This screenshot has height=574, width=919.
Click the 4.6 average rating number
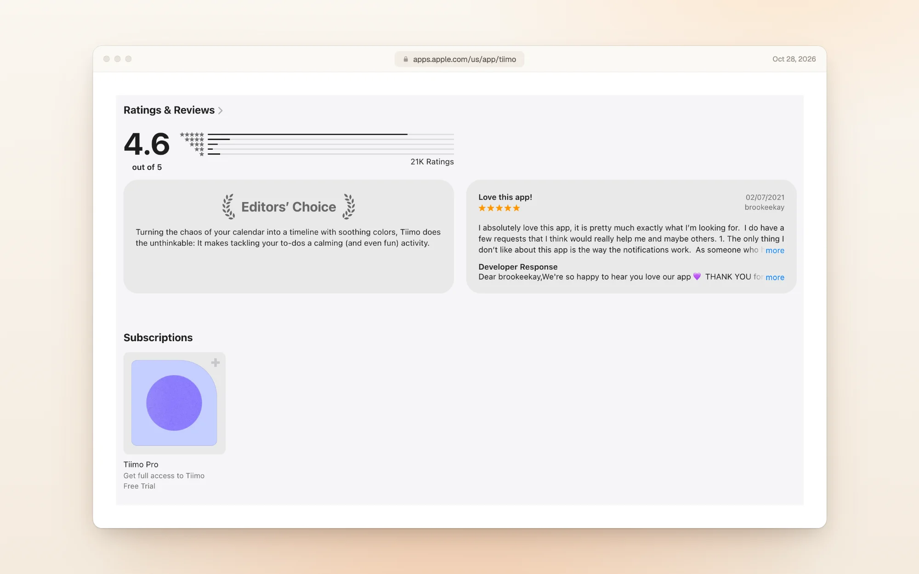click(x=147, y=144)
